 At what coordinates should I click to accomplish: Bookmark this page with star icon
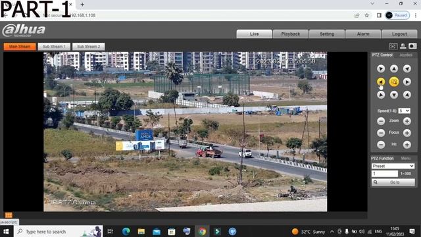pyautogui.click(x=367, y=15)
